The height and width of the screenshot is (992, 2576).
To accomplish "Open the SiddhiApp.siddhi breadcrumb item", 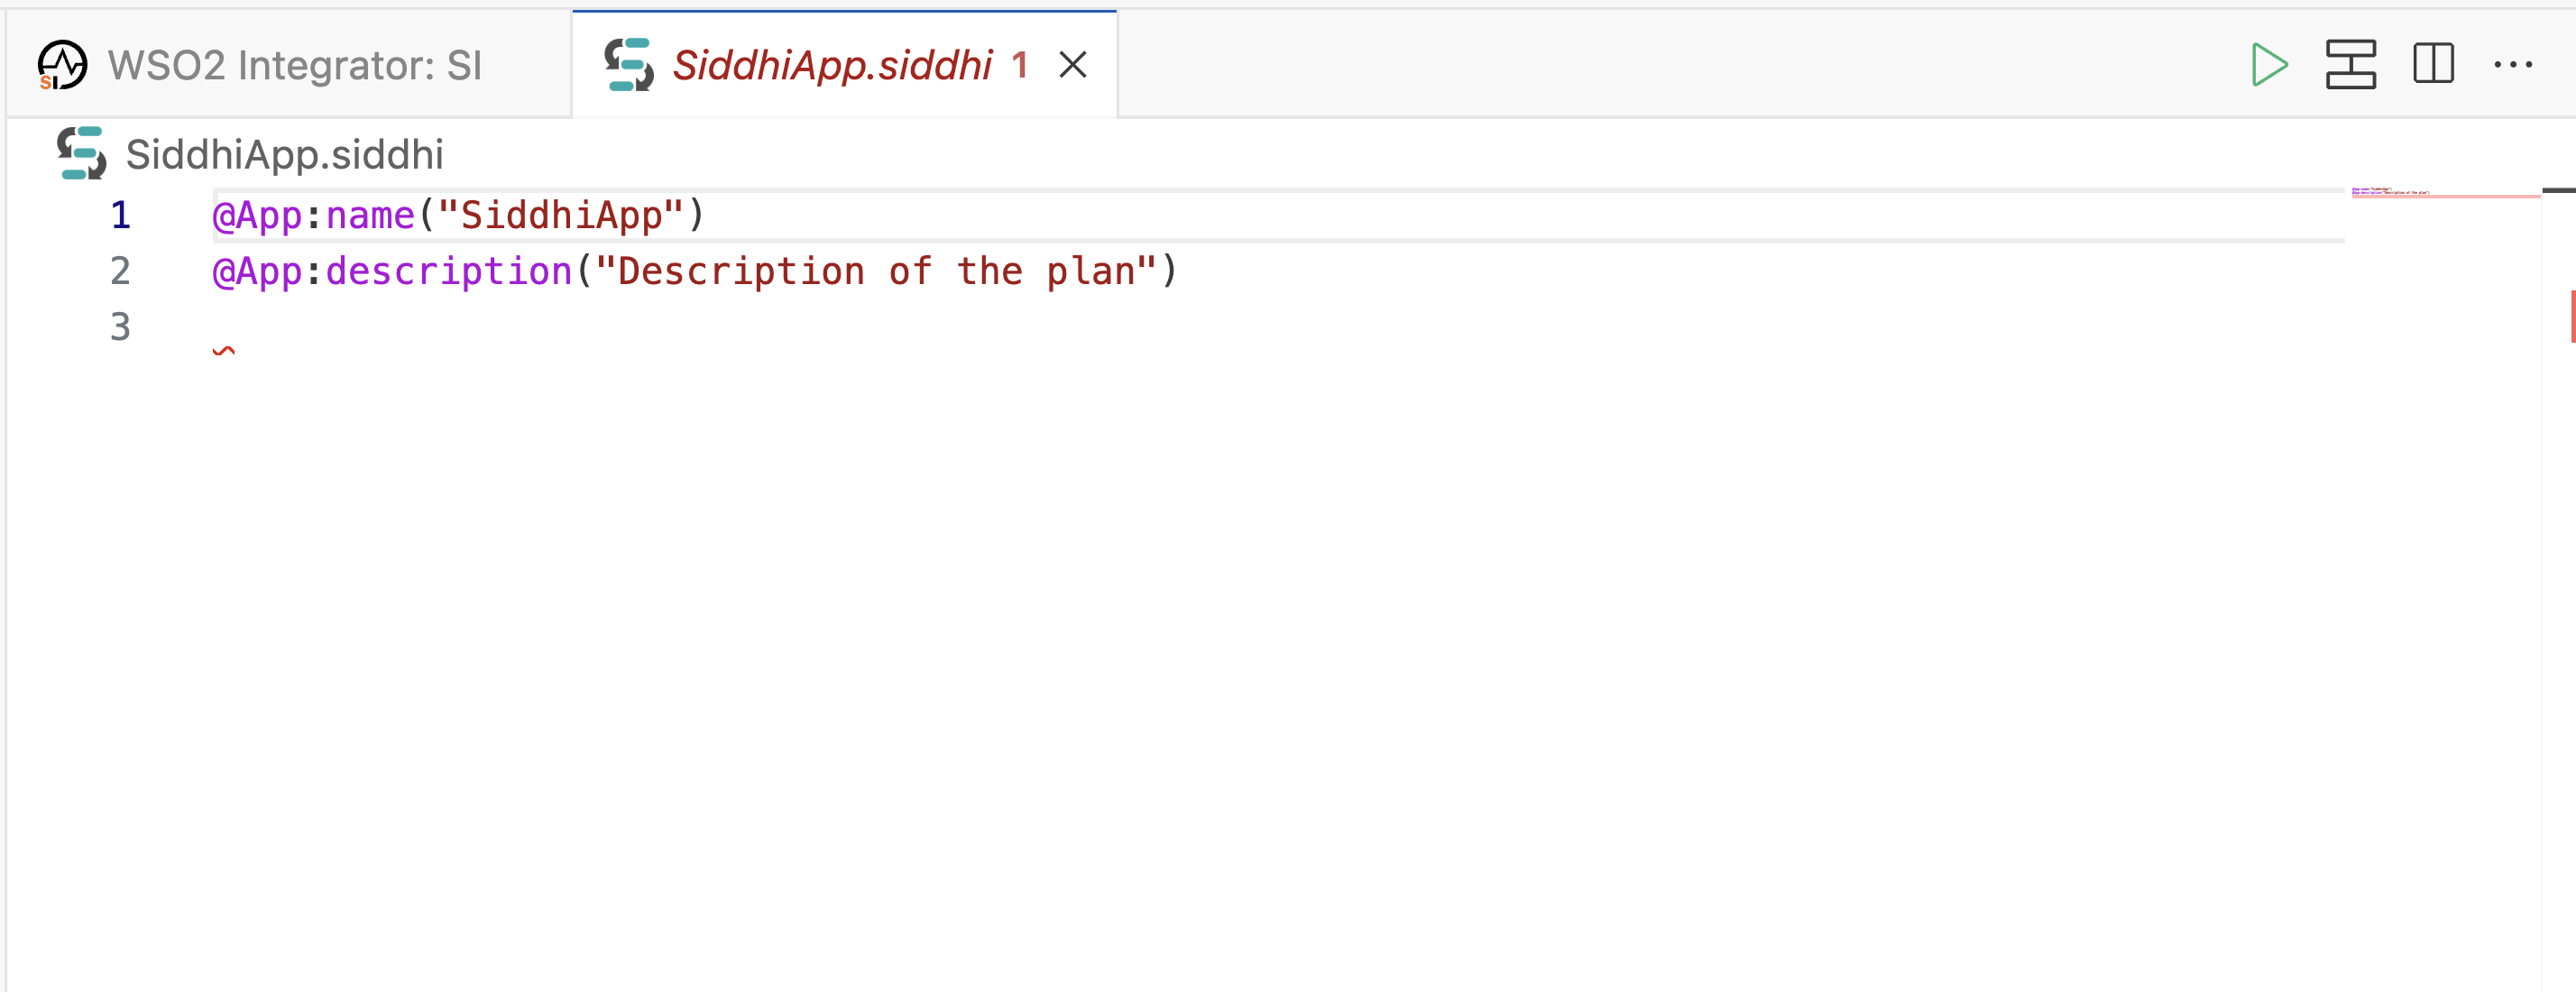I will 284,155.
